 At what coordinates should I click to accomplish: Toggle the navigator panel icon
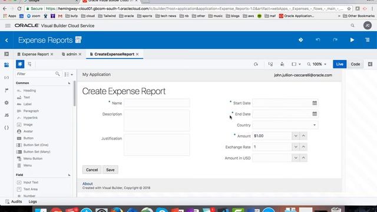coord(6,54)
